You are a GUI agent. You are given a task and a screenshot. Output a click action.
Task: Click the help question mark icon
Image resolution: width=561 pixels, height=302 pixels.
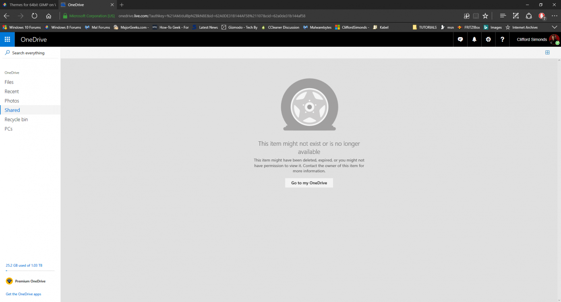502,39
